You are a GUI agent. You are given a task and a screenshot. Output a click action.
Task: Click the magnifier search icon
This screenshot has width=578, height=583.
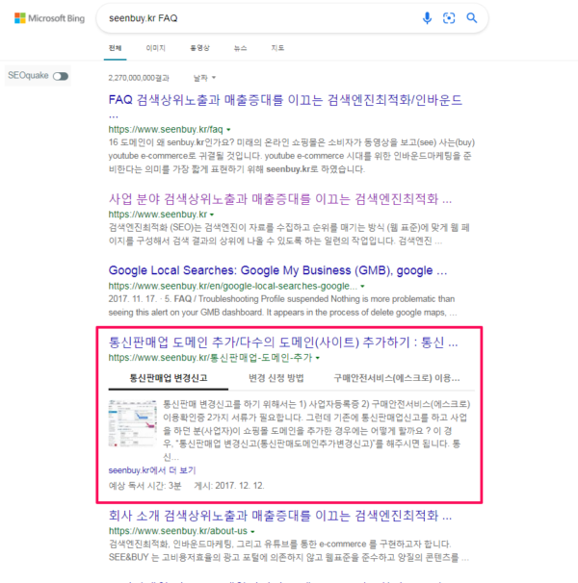(472, 18)
